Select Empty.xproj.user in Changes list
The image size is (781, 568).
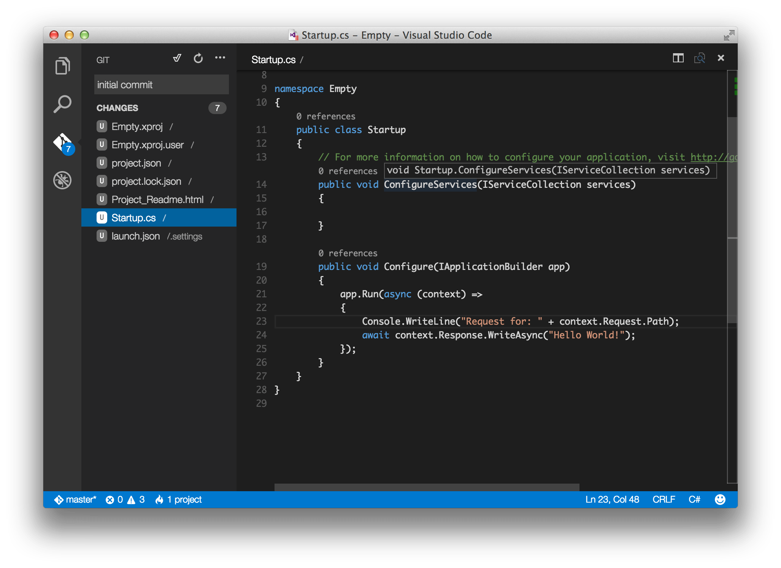point(159,145)
